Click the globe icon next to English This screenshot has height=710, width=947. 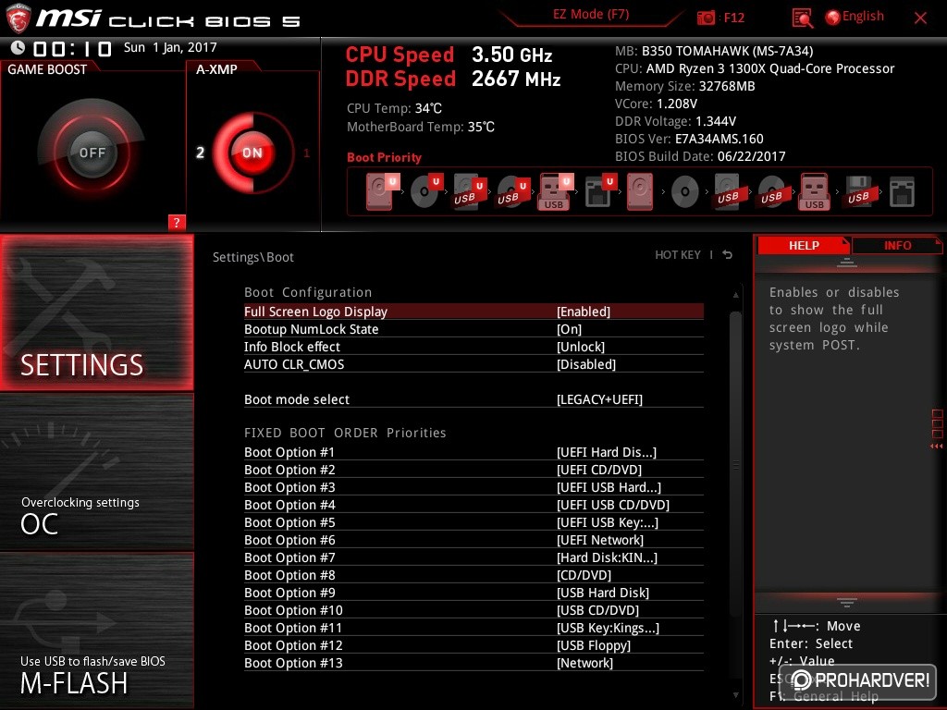[833, 18]
